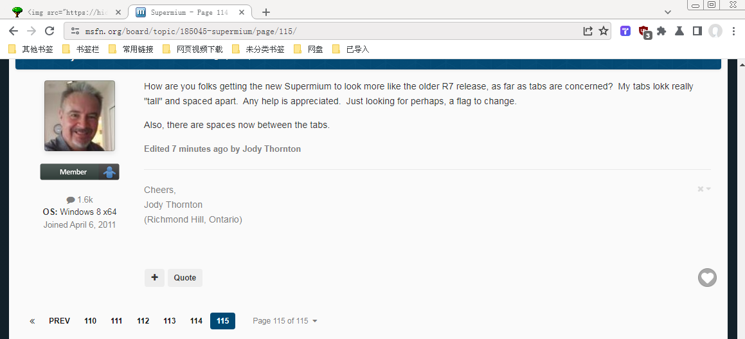This screenshot has height=339, width=745.
Task: Open the 其他书签 bookmark folder
Action: (x=31, y=49)
